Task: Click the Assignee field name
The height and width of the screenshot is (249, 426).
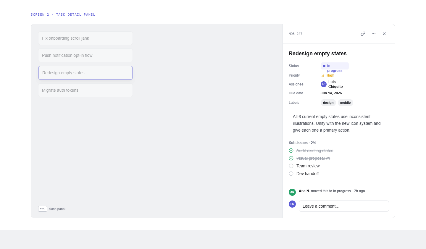Action: coord(296,84)
